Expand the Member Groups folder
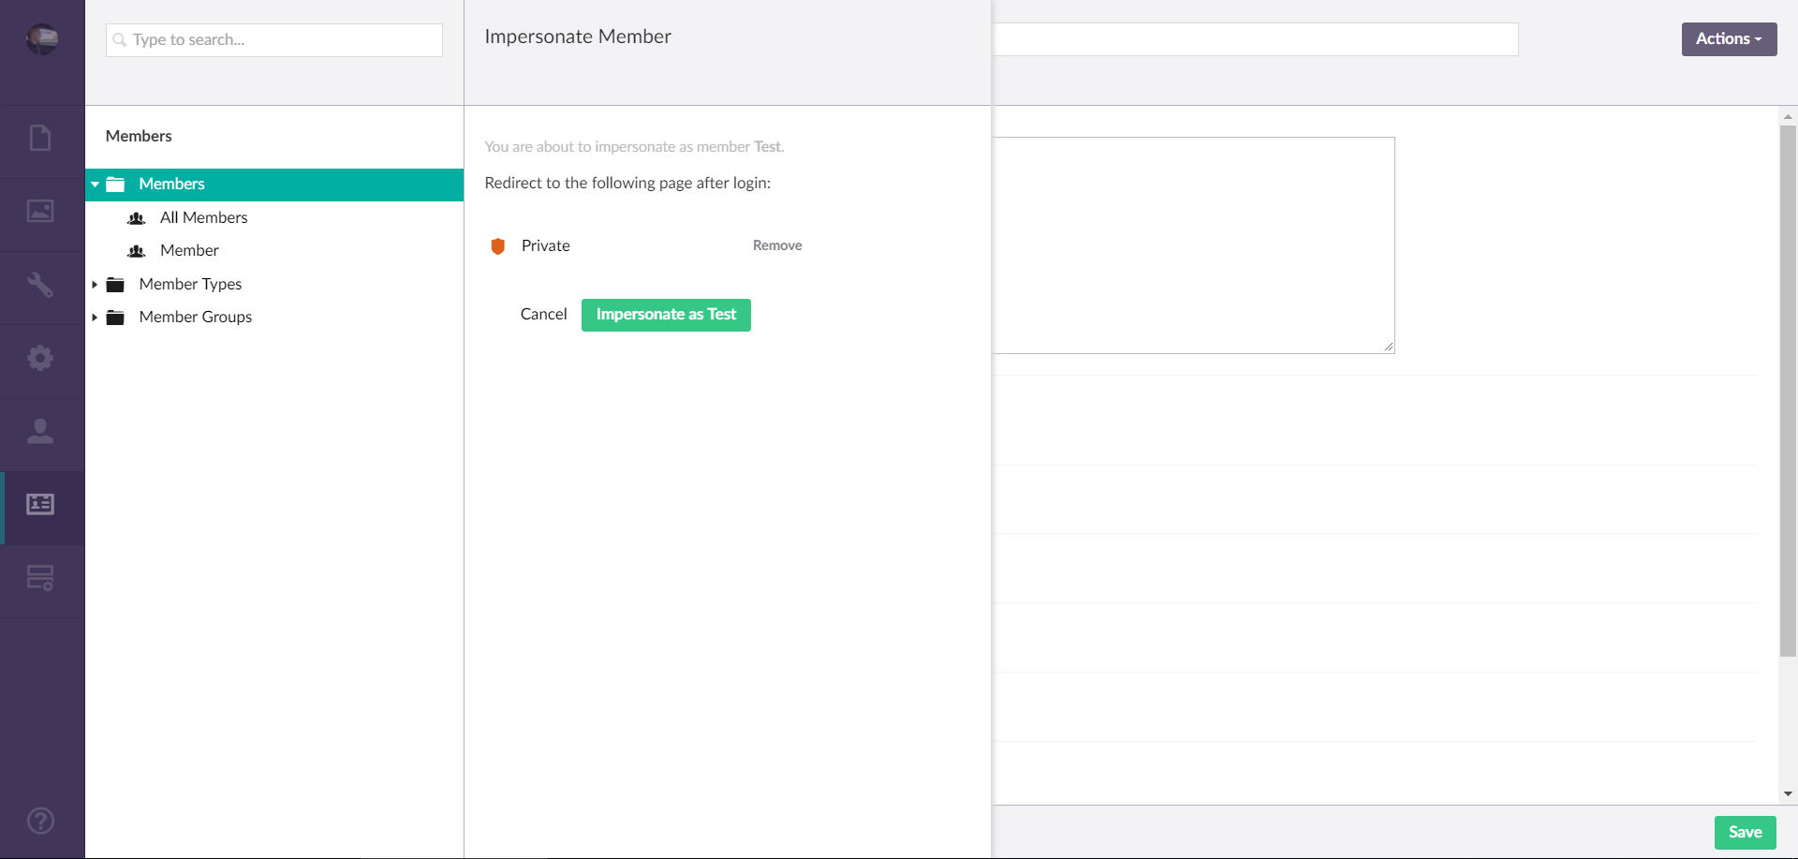The height and width of the screenshot is (859, 1798). pyautogui.click(x=95, y=318)
